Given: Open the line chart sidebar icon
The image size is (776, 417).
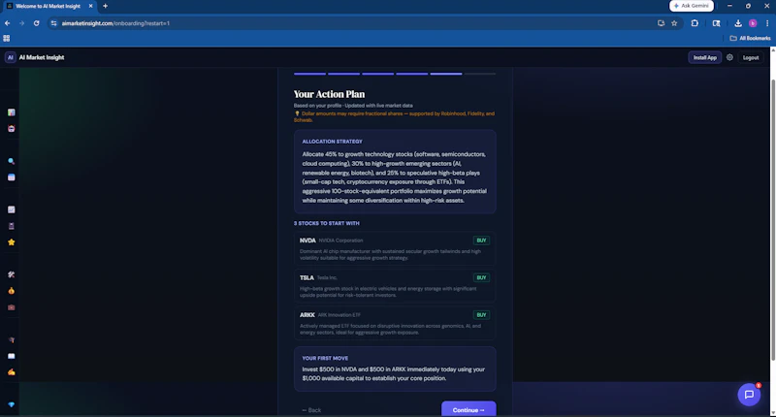Looking at the screenshot, I should [x=12, y=209].
